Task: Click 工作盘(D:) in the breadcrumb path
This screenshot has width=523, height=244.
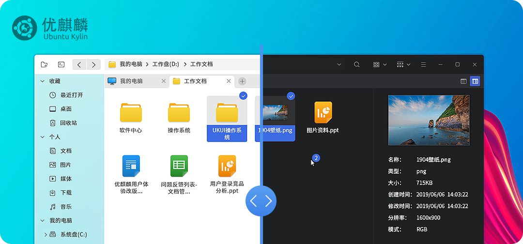Action: (165, 64)
